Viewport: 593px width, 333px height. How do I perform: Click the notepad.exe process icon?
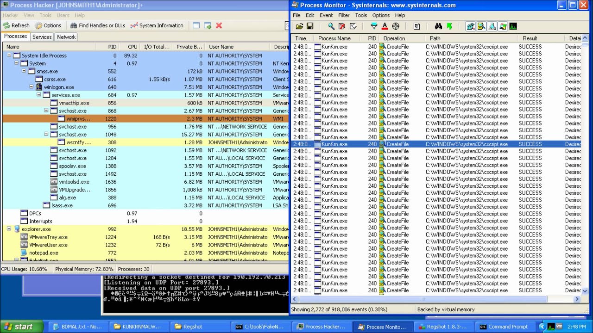(x=25, y=253)
